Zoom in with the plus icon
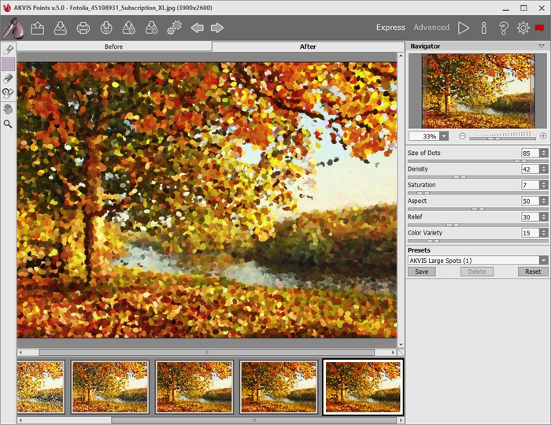The width and height of the screenshot is (551, 425). 543,136
